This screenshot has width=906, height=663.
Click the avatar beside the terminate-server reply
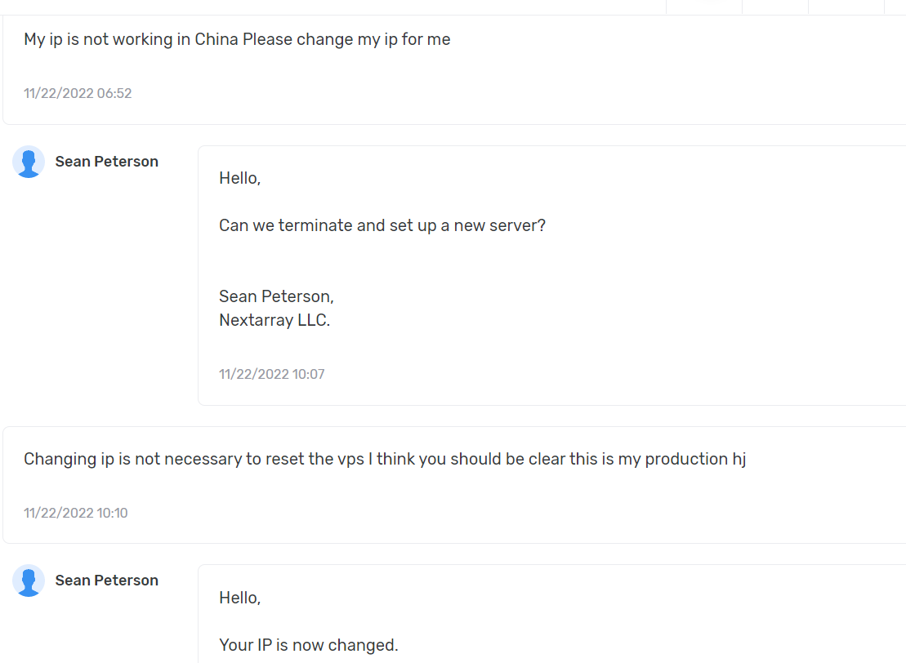point(29,162)
